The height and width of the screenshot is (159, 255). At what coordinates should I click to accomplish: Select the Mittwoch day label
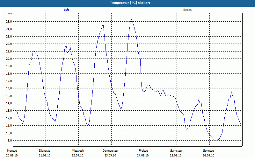coord(78,151)
